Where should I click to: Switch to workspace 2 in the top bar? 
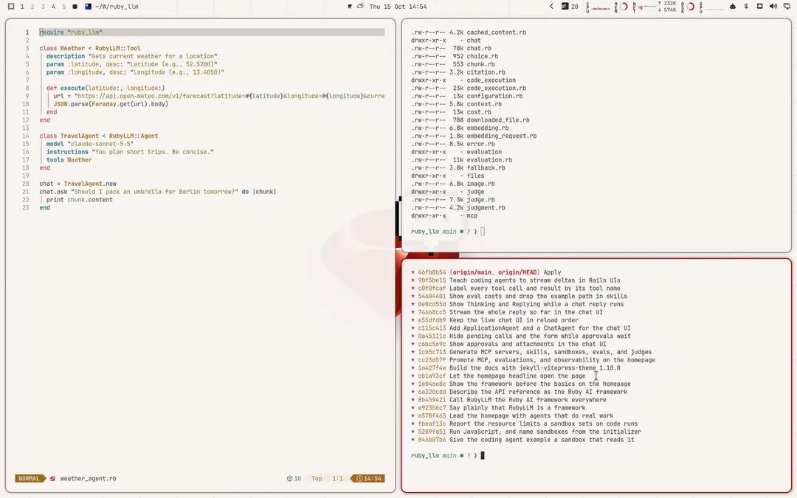(32, 7)
